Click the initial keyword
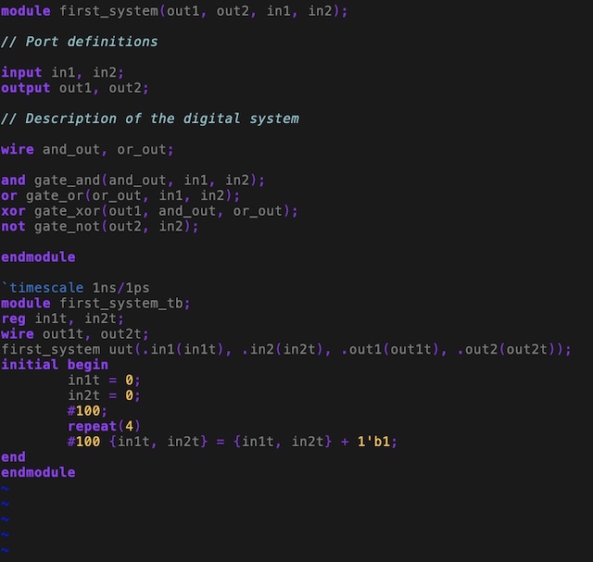Screen dimensions: 593x562 tap(30, 364)
